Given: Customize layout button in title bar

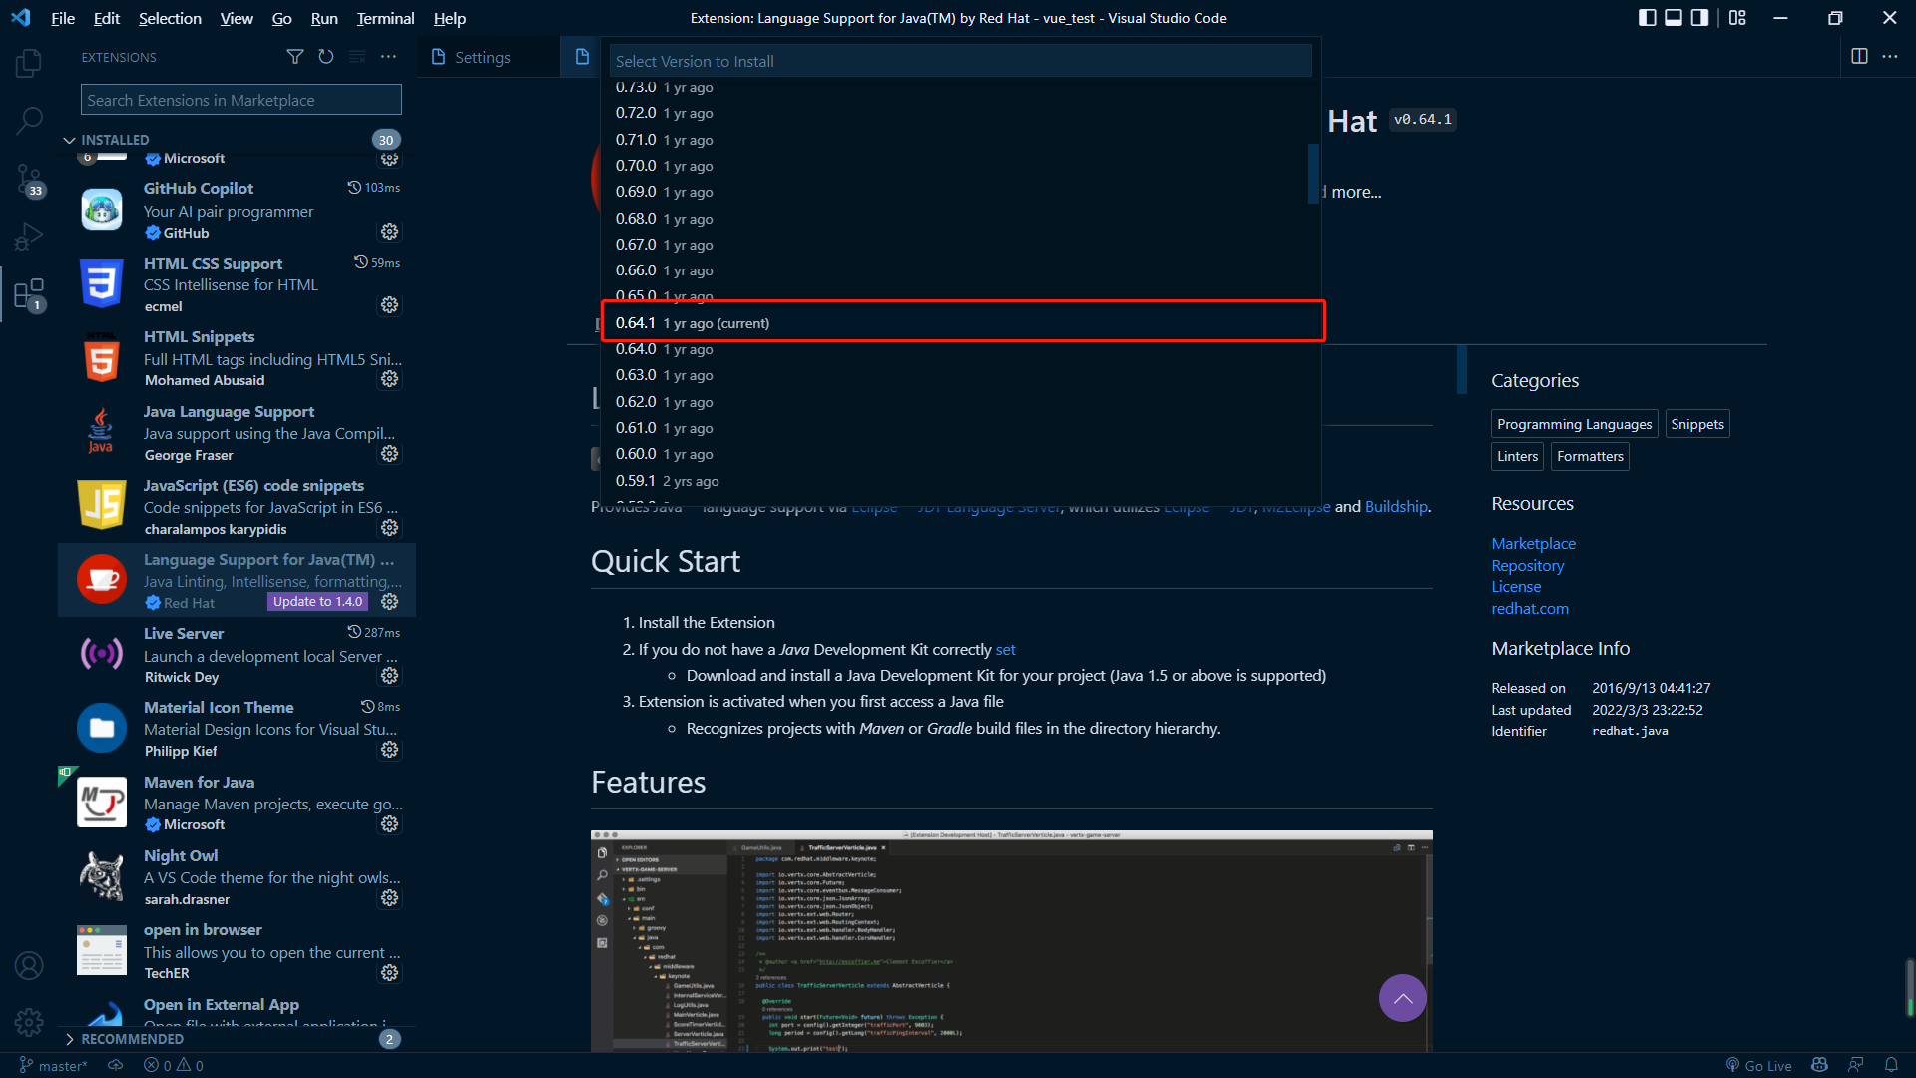Looking at the screenshot, I should (x=1737, y=18).
